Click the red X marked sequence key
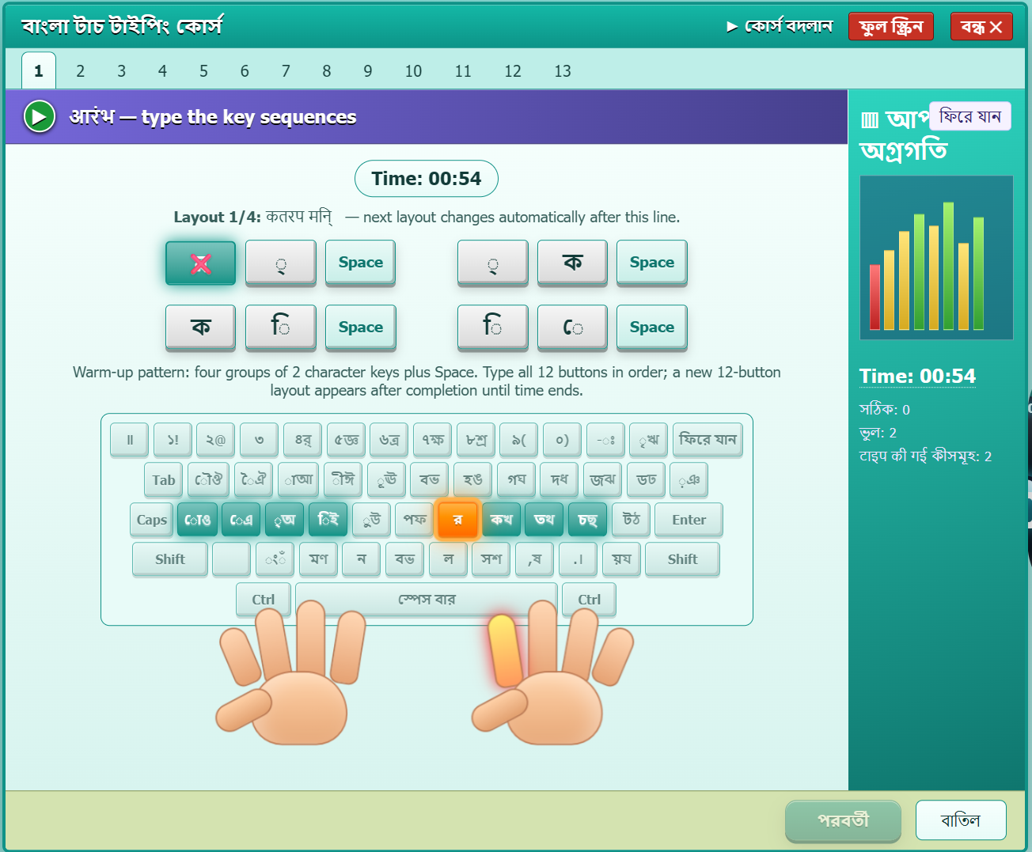This screenshot has width=1032, height=852. (x=201, y=263)
